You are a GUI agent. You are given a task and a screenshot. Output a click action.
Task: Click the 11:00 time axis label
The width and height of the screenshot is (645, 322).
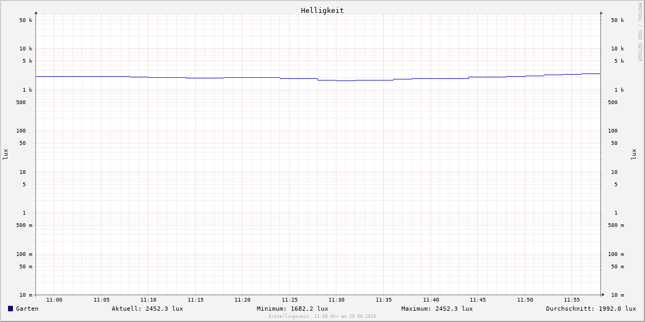[x=54, y=300]
